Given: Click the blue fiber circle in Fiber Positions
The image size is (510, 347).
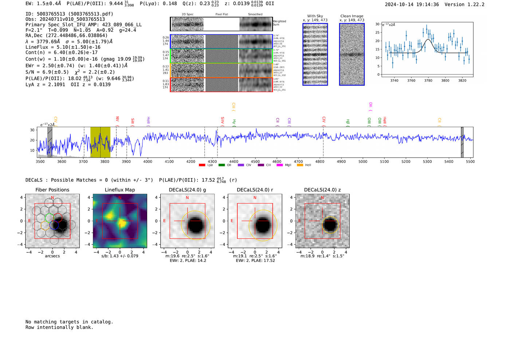Looking at the screenshot, I should pyautogui.click(x=54, y=225).
